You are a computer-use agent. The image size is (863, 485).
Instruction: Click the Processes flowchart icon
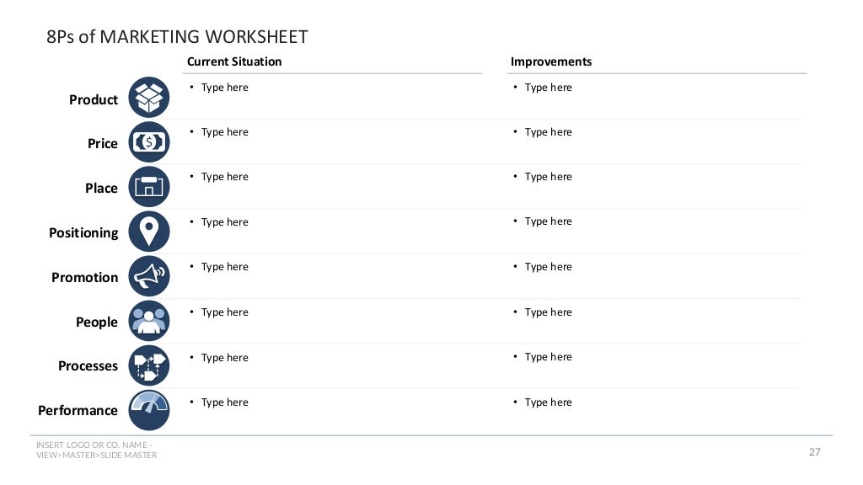pyautogui.click(x=149, y=365)
